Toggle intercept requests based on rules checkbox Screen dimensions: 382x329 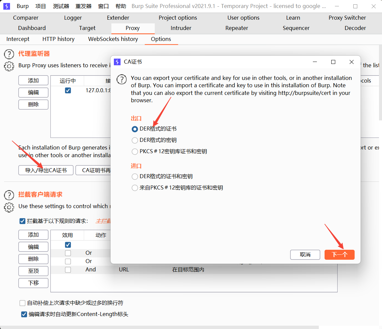(x=22, y=221)
